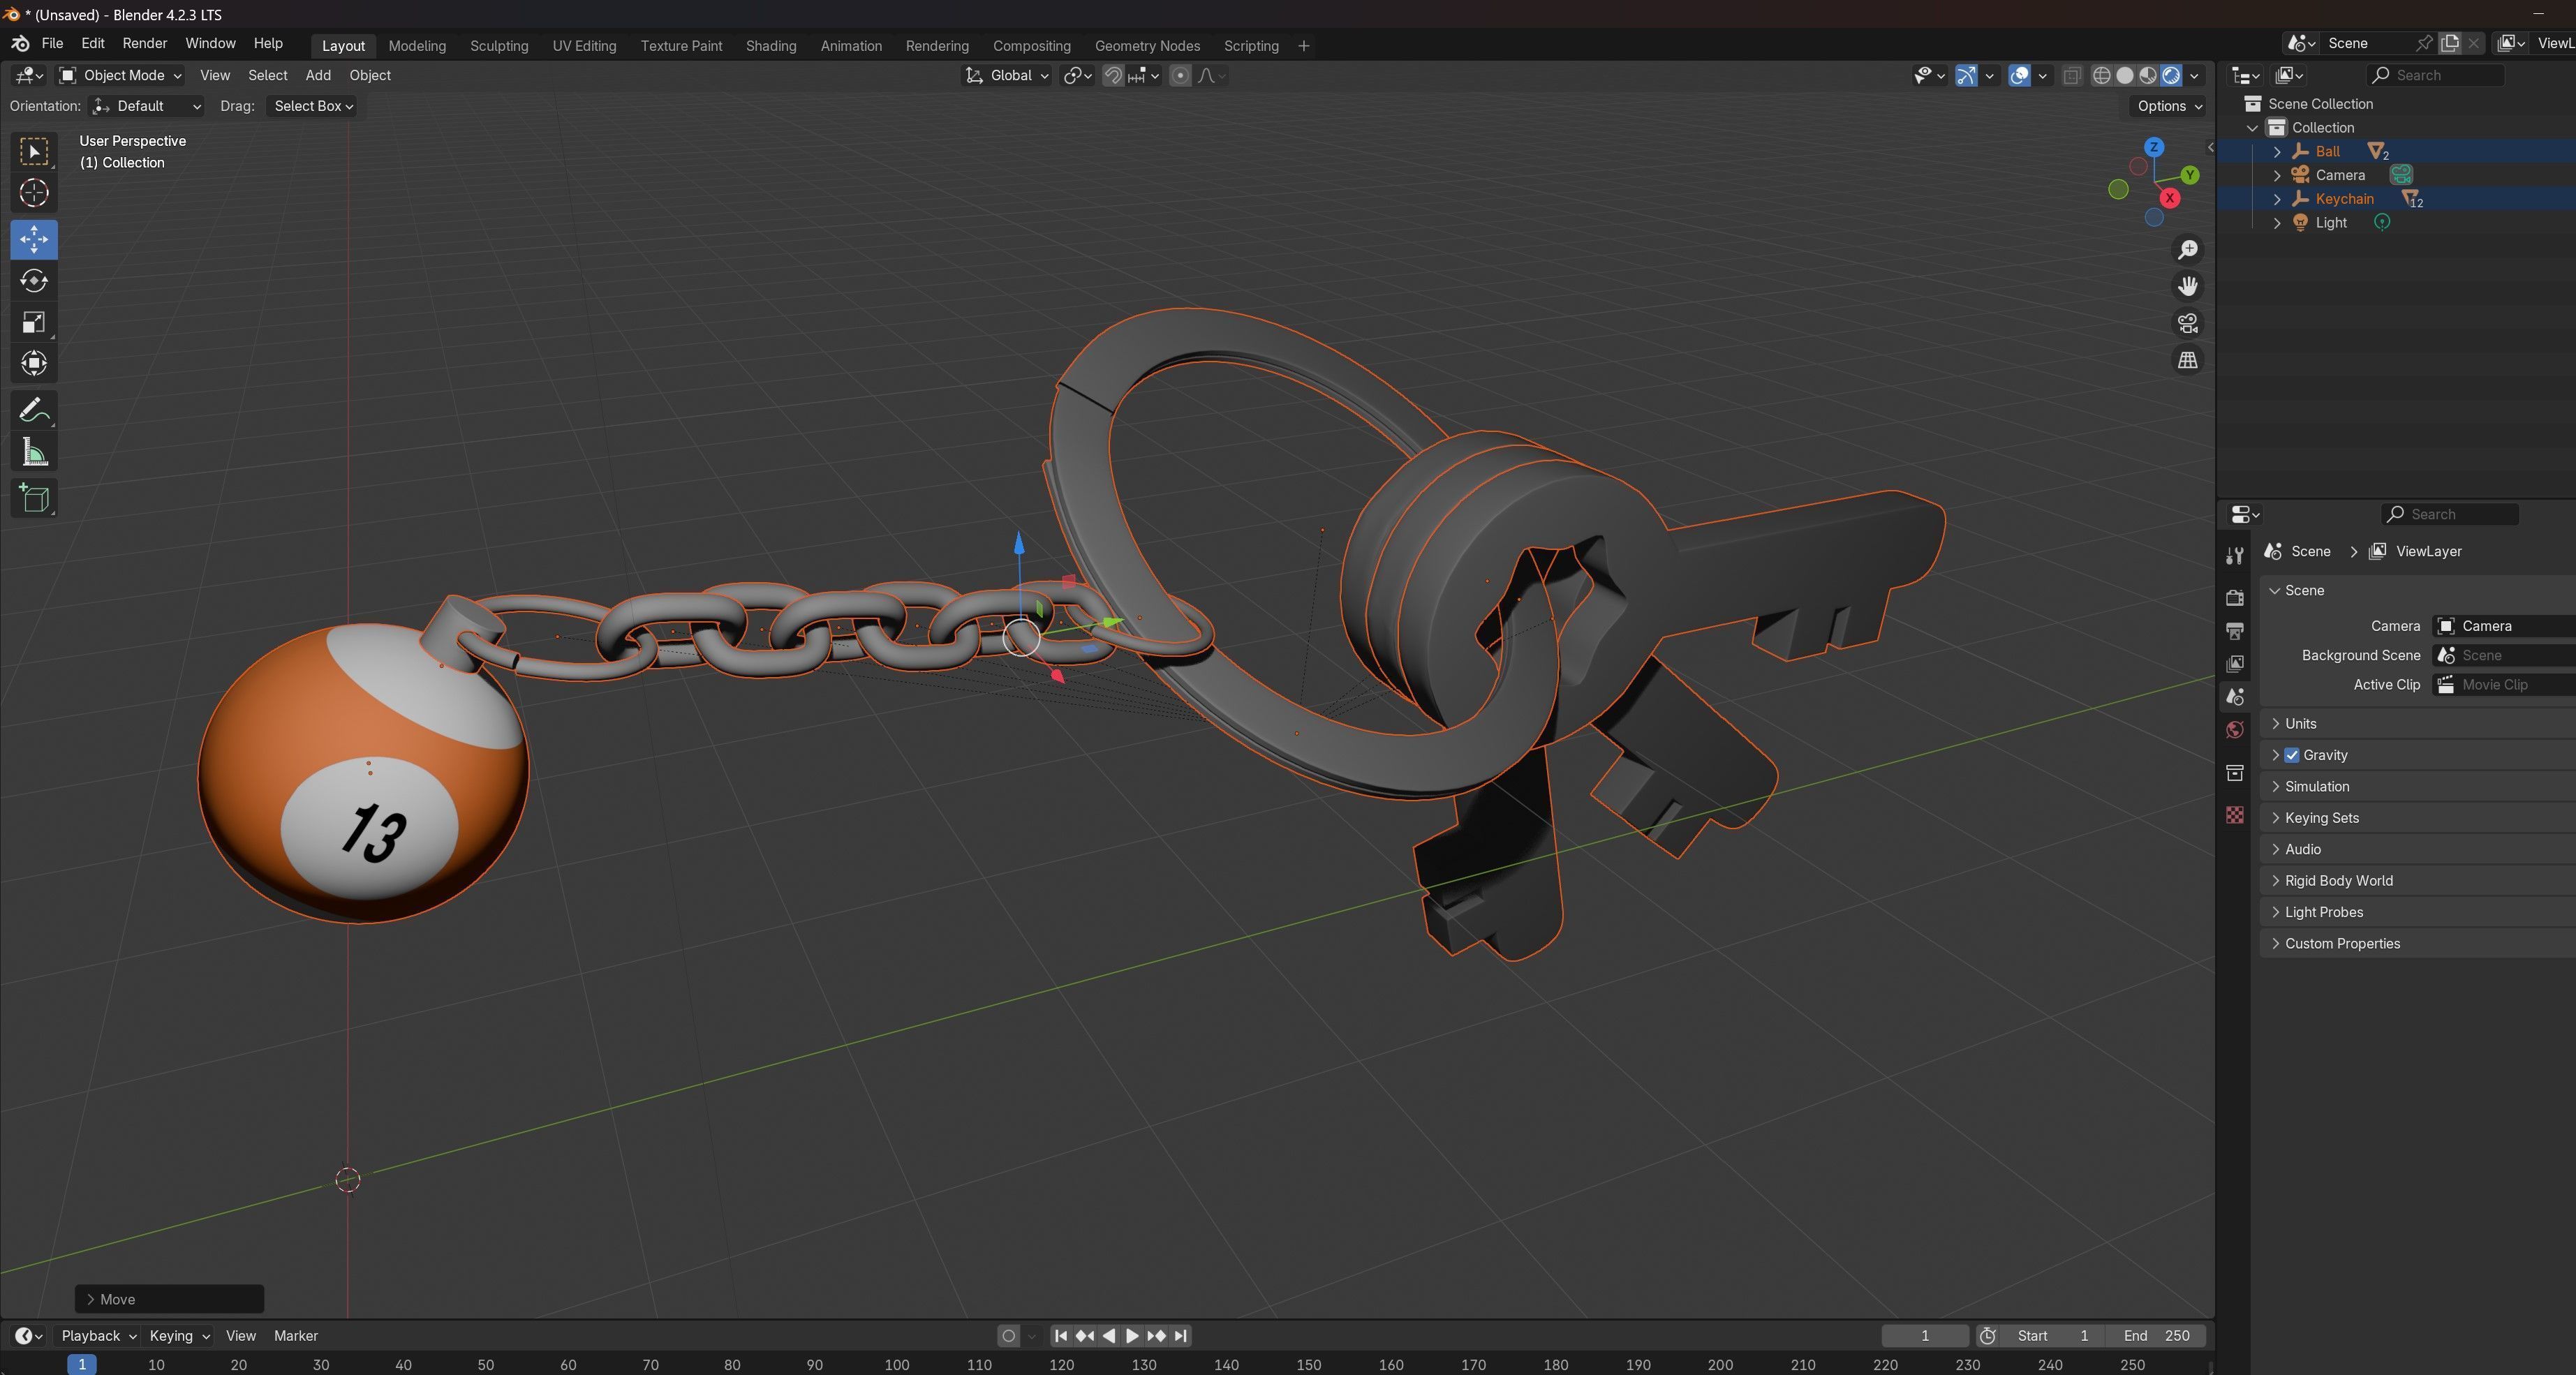Choose the Annotate pencil tool
Image resolution: width=2576 pixels, height=1375 pixels.
click(34, 411)
